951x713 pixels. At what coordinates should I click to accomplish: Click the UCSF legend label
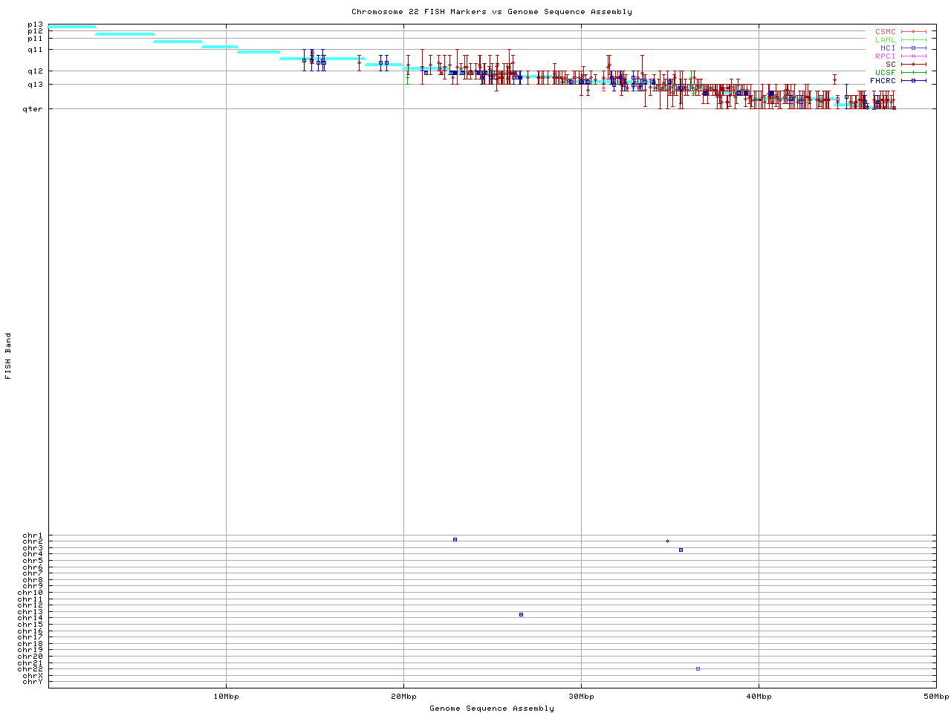pos(885,72)
